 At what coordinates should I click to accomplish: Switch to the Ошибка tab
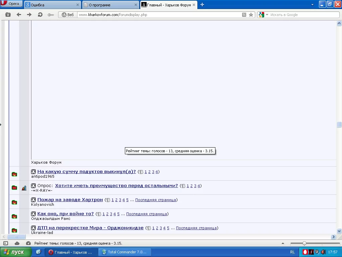[x=52, y=5]
